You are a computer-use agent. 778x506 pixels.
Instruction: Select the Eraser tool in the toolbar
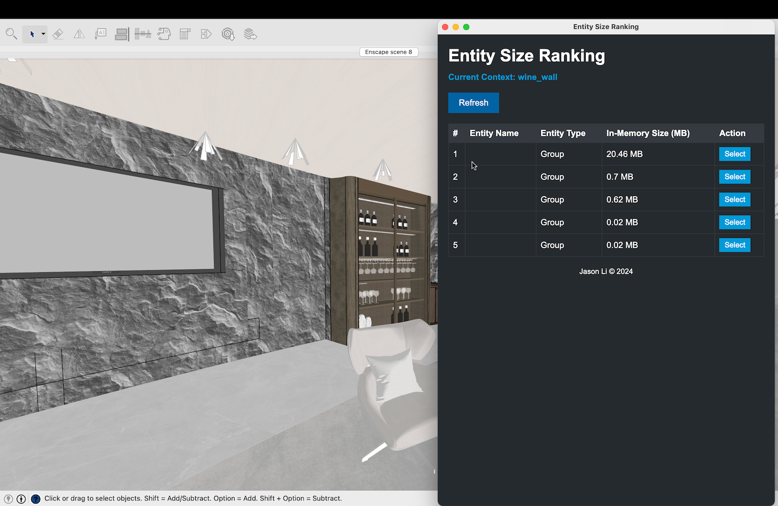pos(58,34)
